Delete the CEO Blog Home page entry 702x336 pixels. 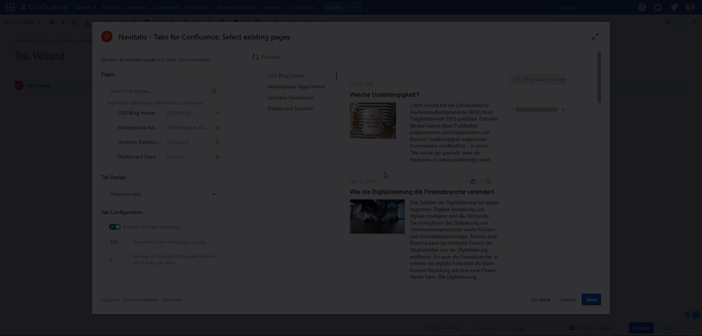217,113
